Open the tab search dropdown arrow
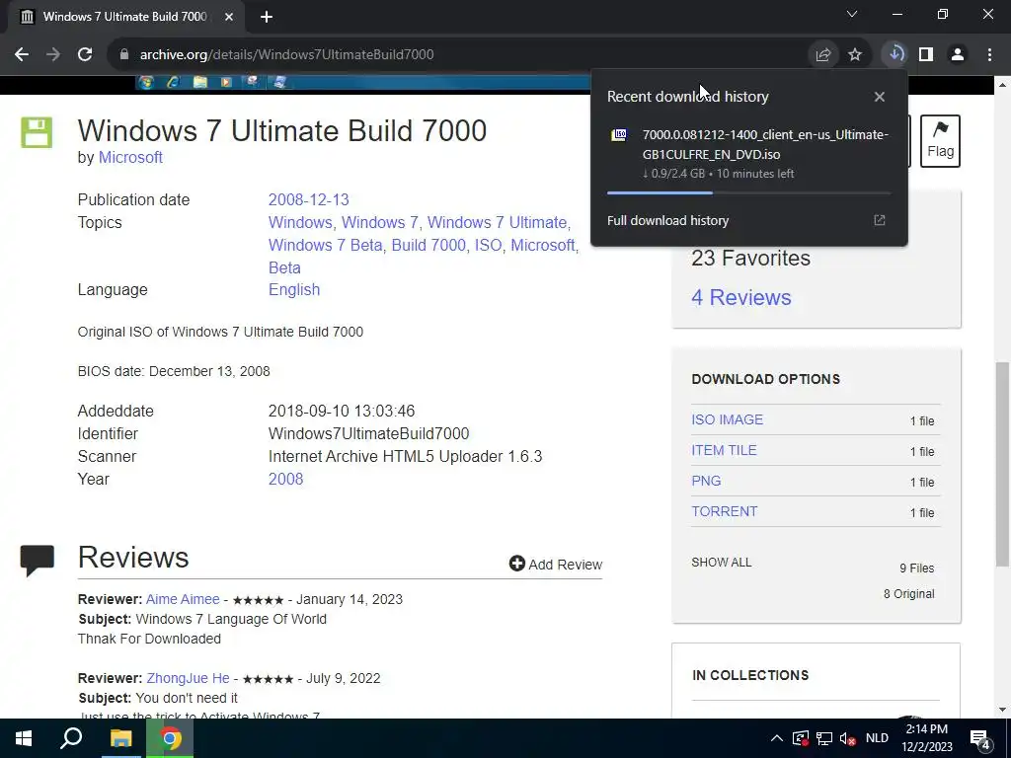This screenshot has height=758, width=1011. 852,14
